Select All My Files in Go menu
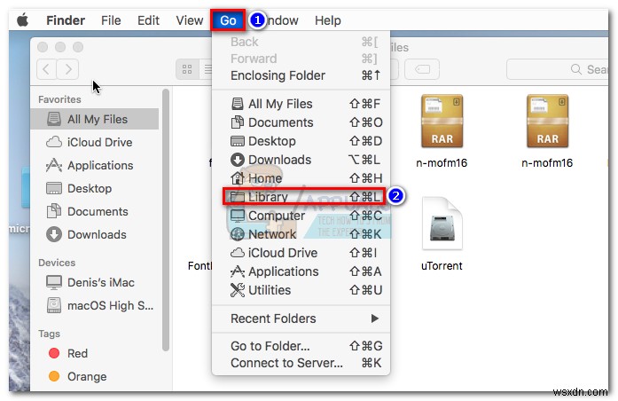Image resolution: width=618 pixels, height=401 pixels. click(x=301, y=104)
